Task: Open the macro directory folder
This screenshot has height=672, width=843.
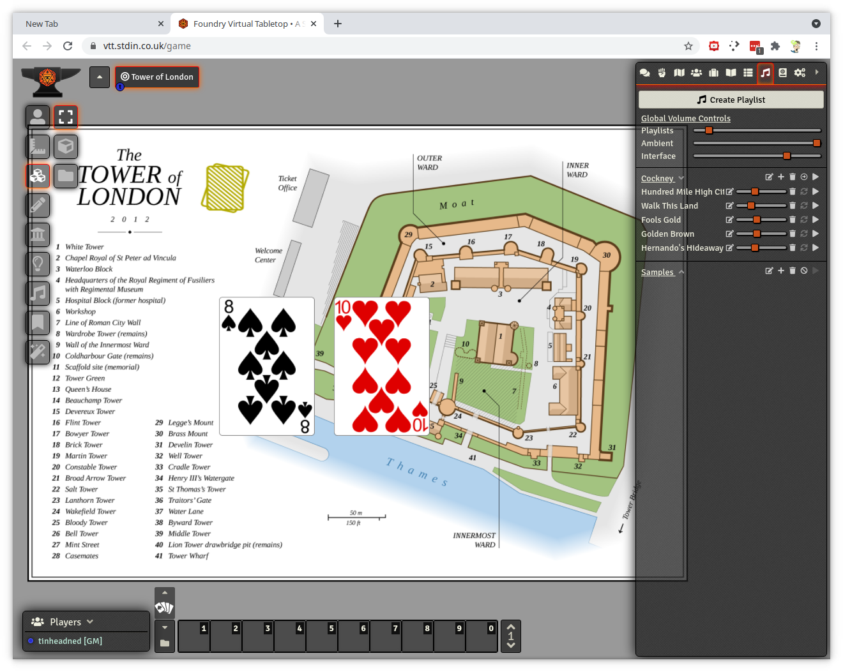Action: point(165,643)
